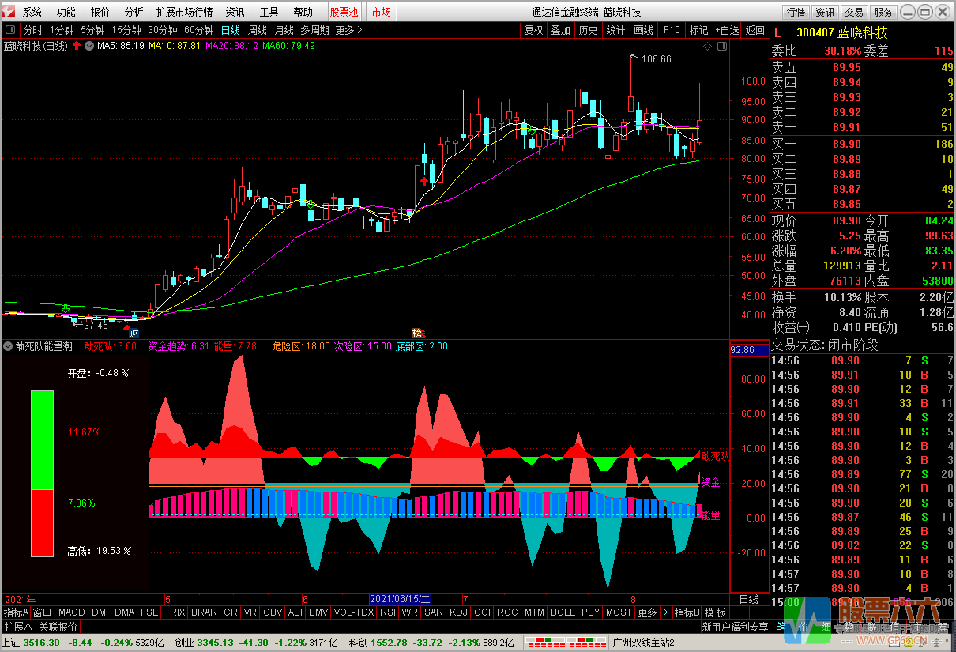Switch to 分时 period
This screenshot has width=956, height=652.
coord(32,30)
